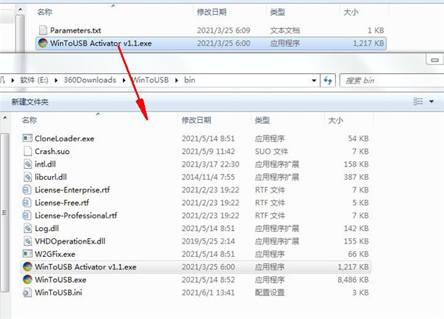Sort lower list by 类型 column header

[262, 120]
